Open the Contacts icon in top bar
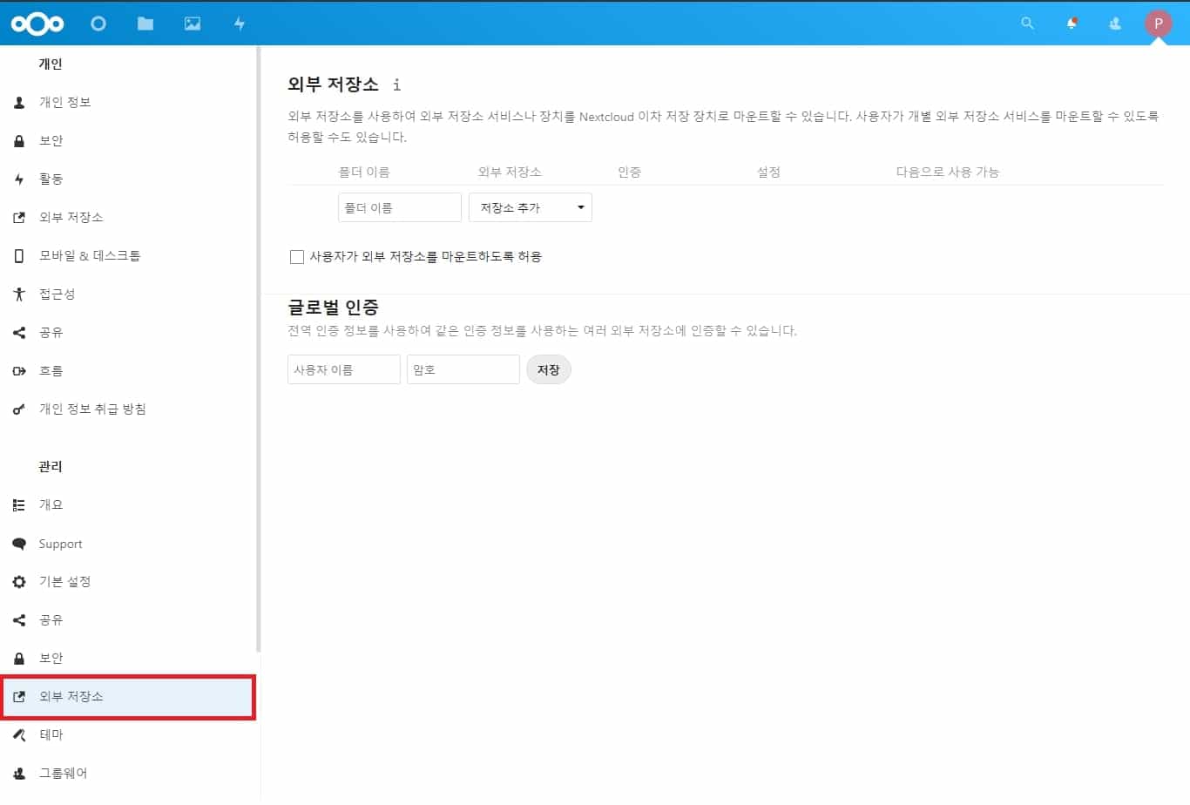The image size is (1190, 805). [x=1114, y=24]
